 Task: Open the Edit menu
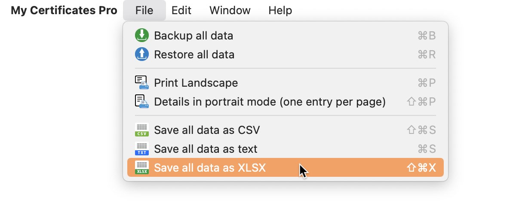point(181,10)
